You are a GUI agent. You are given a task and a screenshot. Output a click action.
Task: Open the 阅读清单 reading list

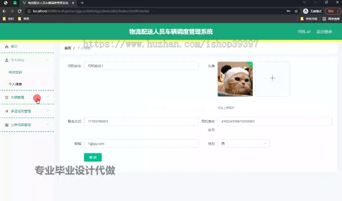pos(331,19)
